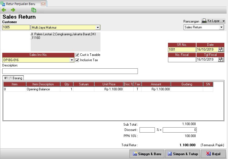Image resolution: width=228 pixels, height=159 pixels.
Task: Expand the Multi Jaya Makmur customer dropdown
Action: 98,28
